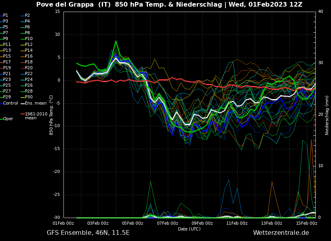Click the P18 legend label
Viewport: 331px width, 241px height.
click(29, 62)
